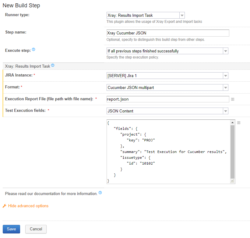
Task: Click Step name input field
Action: pyautogui.click(x=168, y=33)
